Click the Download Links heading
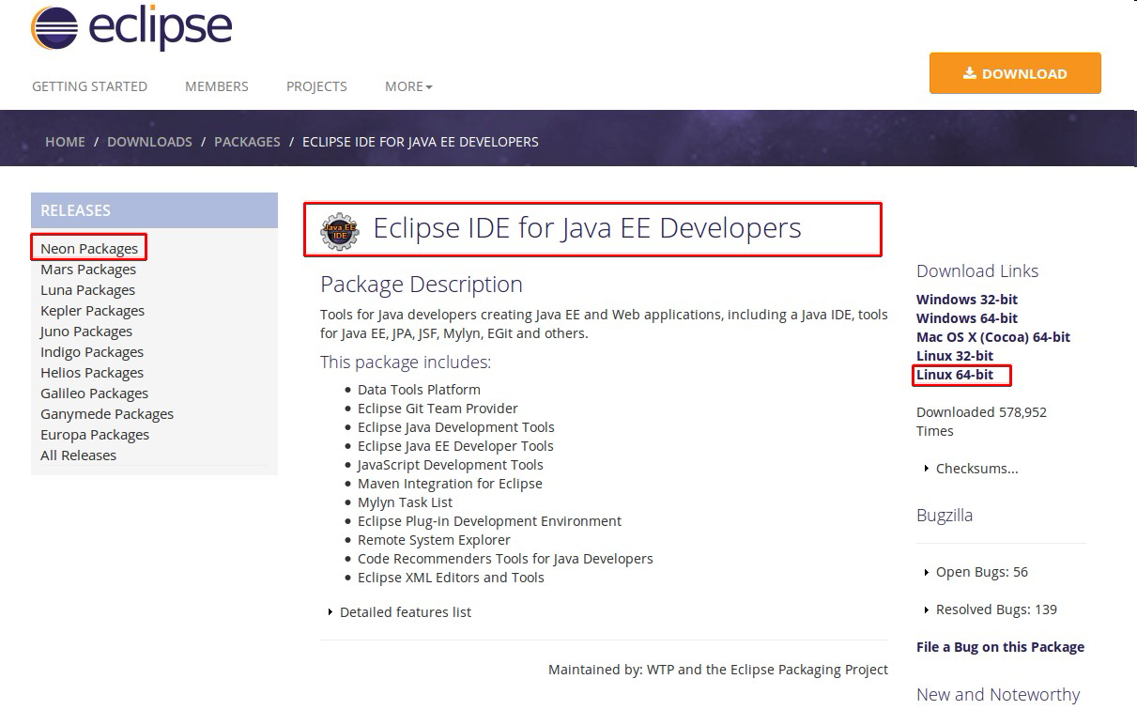 tap(977, 271)
